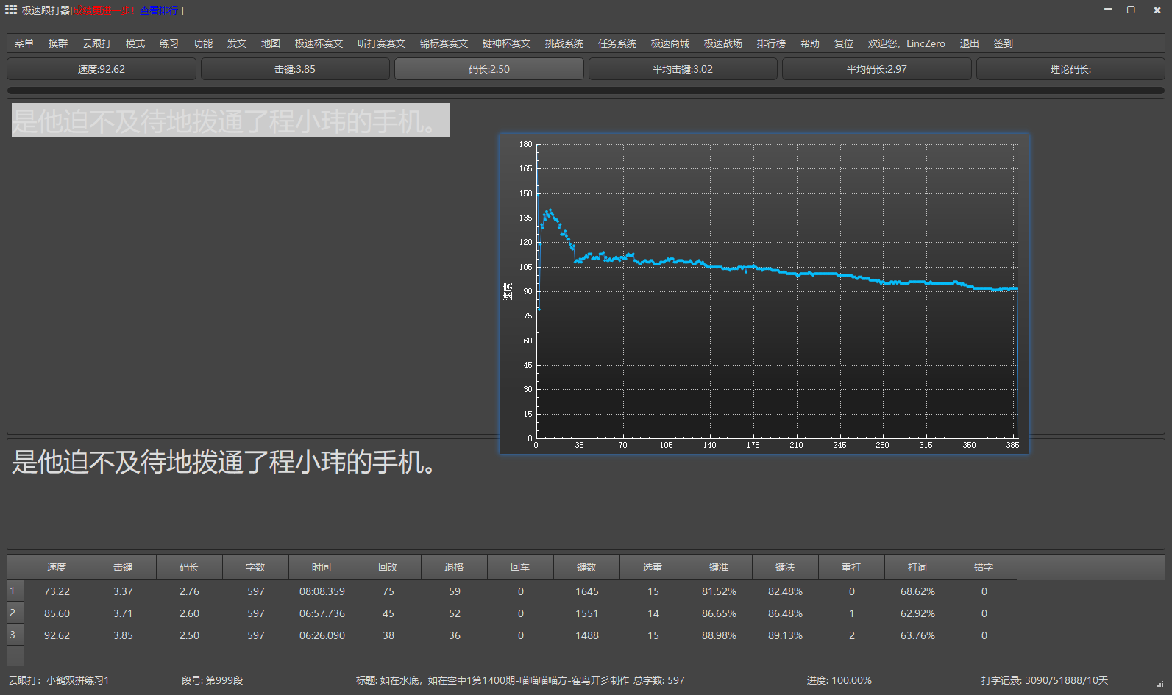Click 退出 to log out
The image size is (1172, 695).
969,43
